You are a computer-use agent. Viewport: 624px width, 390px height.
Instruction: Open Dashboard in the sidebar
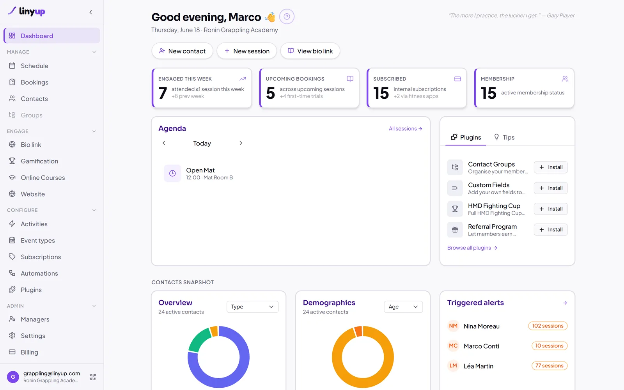point(52,35)
